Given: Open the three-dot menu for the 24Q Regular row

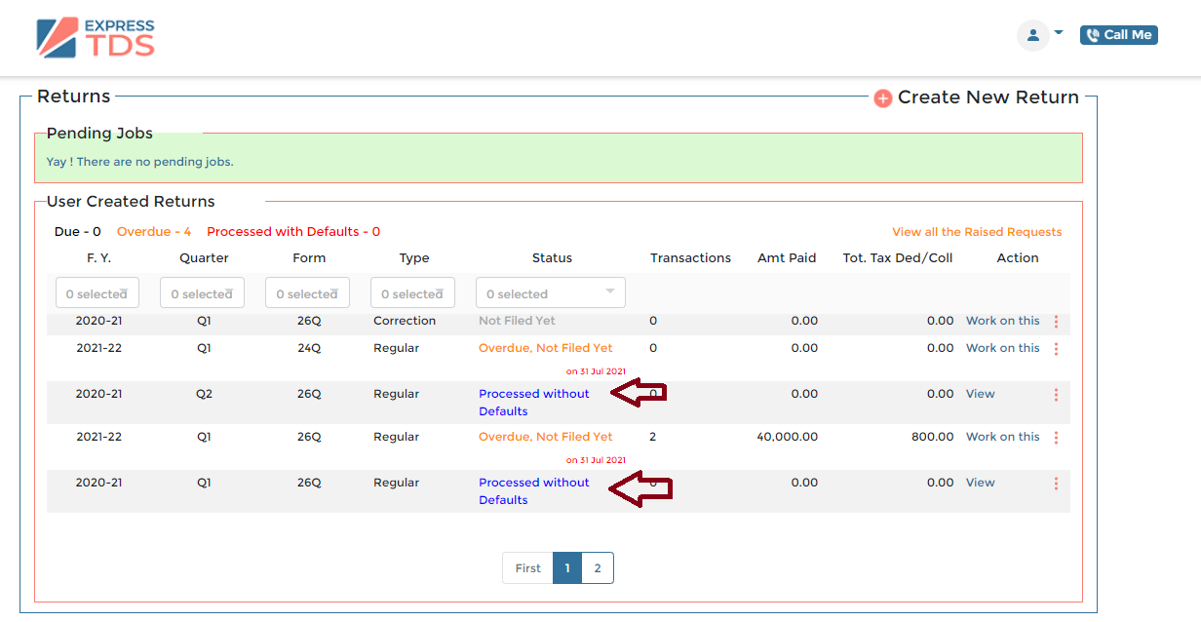Looking at the screenshot, I should pos(1056,348).
